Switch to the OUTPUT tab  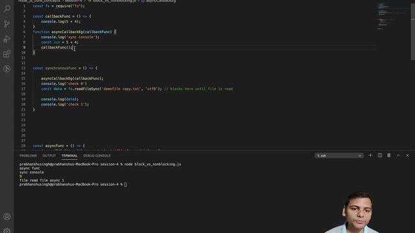(49, 155)
